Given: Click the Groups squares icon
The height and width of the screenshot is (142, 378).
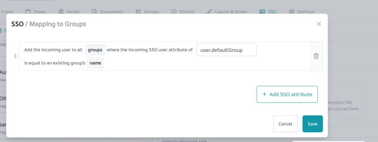Looking at the screenshot, I should click(x=138, y=12).
